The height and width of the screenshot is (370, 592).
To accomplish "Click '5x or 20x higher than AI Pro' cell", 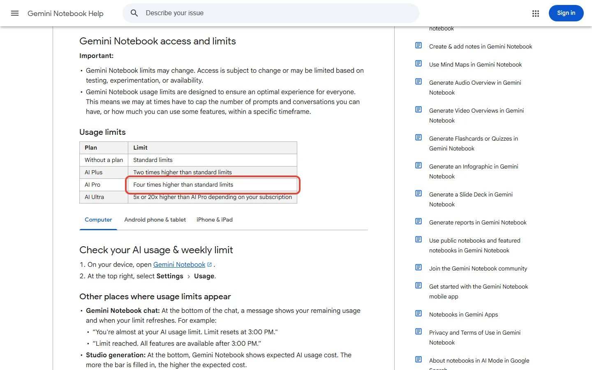I will click(213, 197).
